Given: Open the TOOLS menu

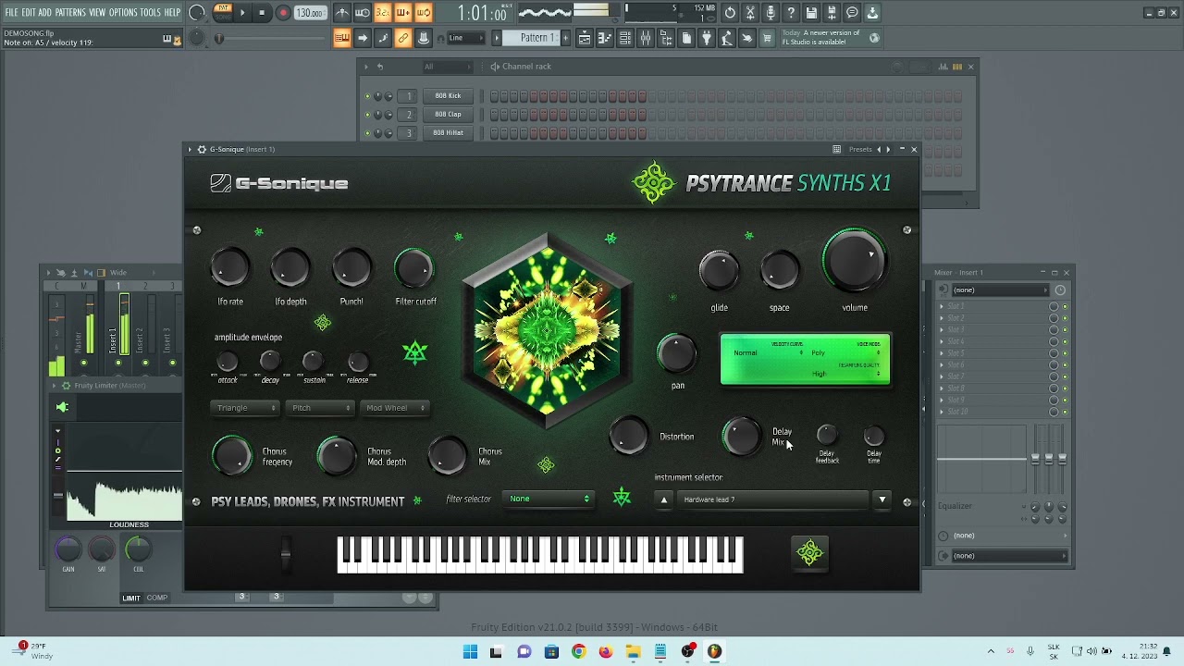Looking at the screenshot, I should [151, 13].
